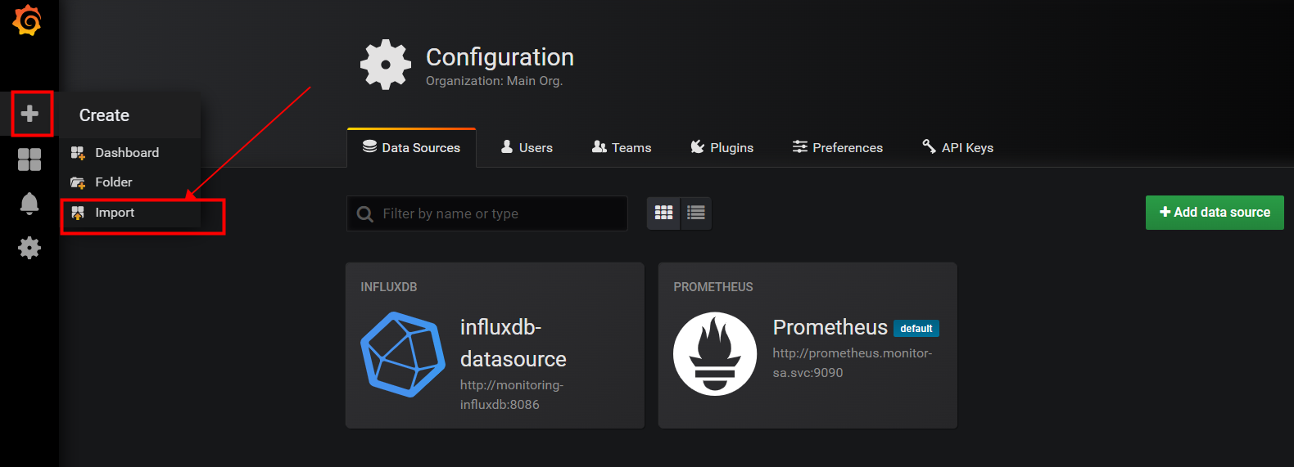This screenshot has width=1294, height=467.
Task: Open the Configuration gear icon in sidebar
Action: point(29,248)
